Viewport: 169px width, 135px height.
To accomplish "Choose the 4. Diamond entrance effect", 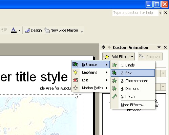I will pos(133,89).
